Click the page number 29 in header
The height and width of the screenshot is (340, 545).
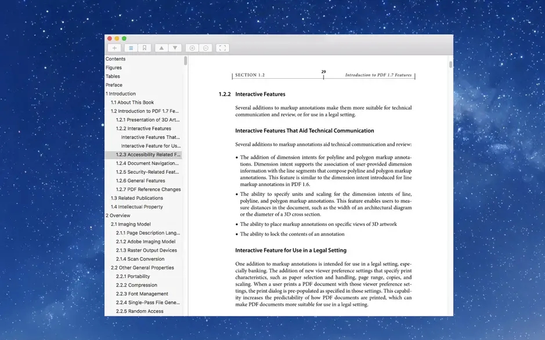[x=324, y=72]
